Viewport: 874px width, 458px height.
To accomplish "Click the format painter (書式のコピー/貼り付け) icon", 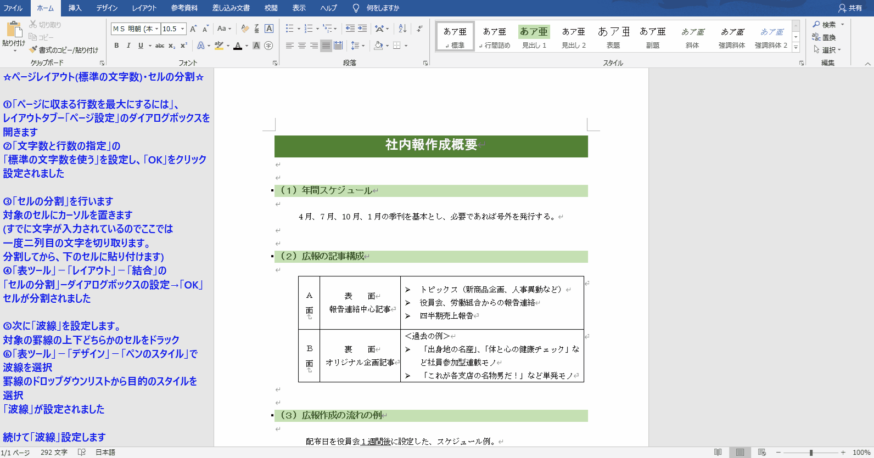I will 33,50.
